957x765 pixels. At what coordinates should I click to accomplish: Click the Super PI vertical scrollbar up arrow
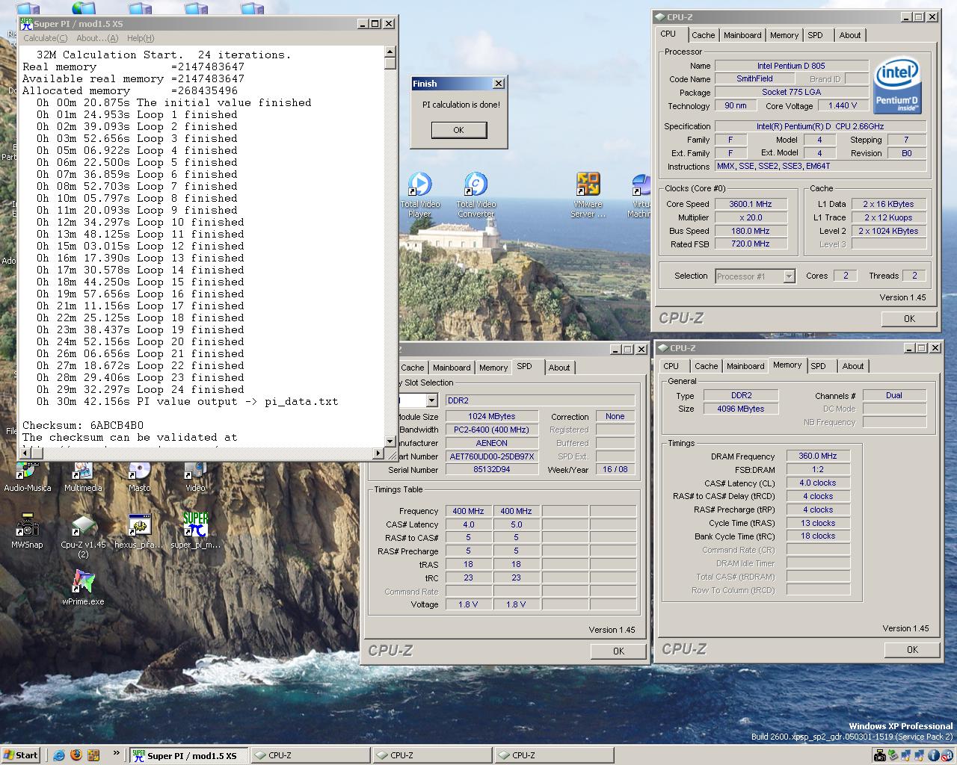pyautogui.click(x=390, y=52)
